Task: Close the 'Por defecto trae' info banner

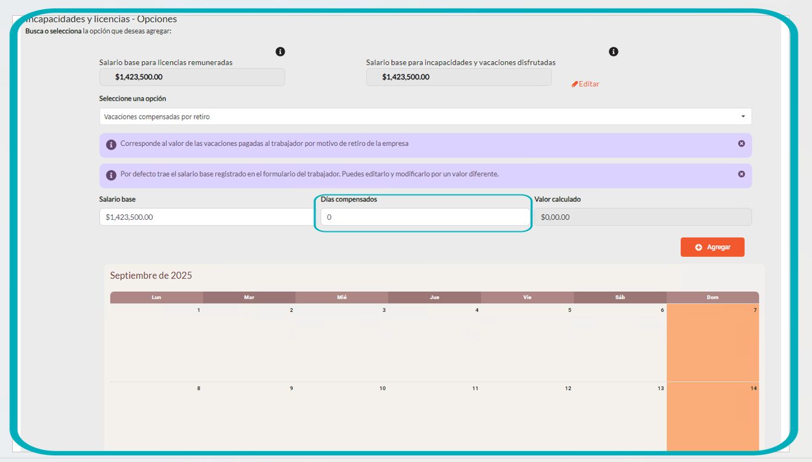Action: [741, 174]
